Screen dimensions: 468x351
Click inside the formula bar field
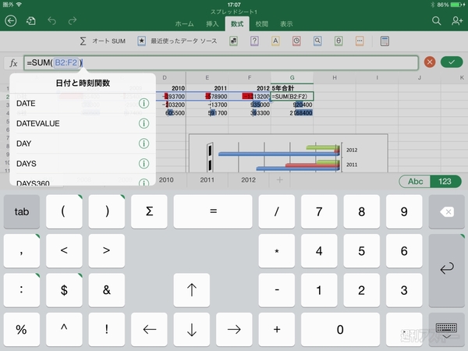pyautogui.click(x=221, y=62)
